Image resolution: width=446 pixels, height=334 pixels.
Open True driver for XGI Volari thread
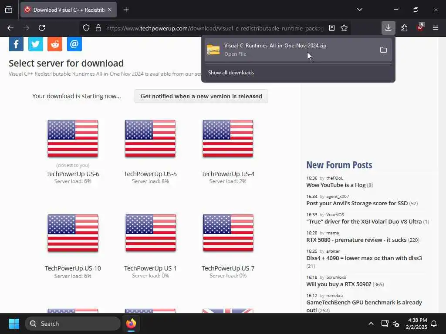pos(364,221)
